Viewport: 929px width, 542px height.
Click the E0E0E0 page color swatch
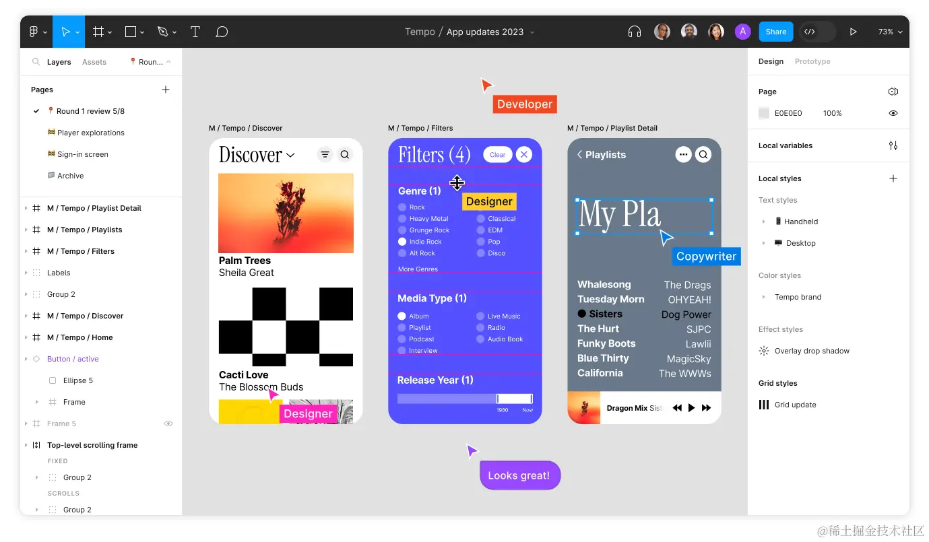pyautogui.click(x=764, y=113)
